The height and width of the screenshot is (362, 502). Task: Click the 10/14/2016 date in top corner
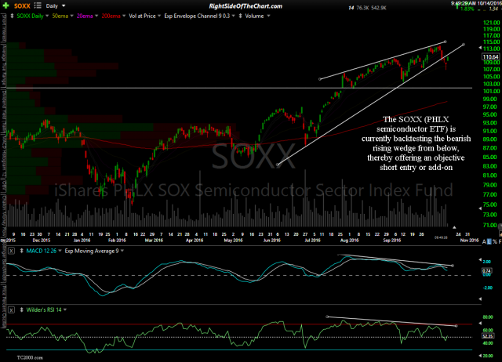point(489,3)
